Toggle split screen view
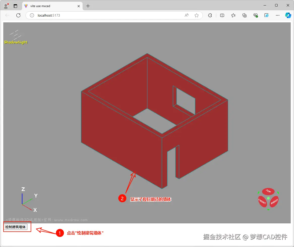This screenshot has height=247, width=294. 222,15
